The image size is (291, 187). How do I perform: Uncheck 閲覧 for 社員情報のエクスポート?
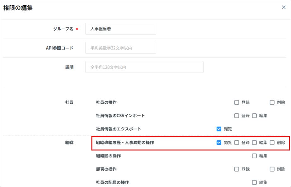(x=219, y=129)
